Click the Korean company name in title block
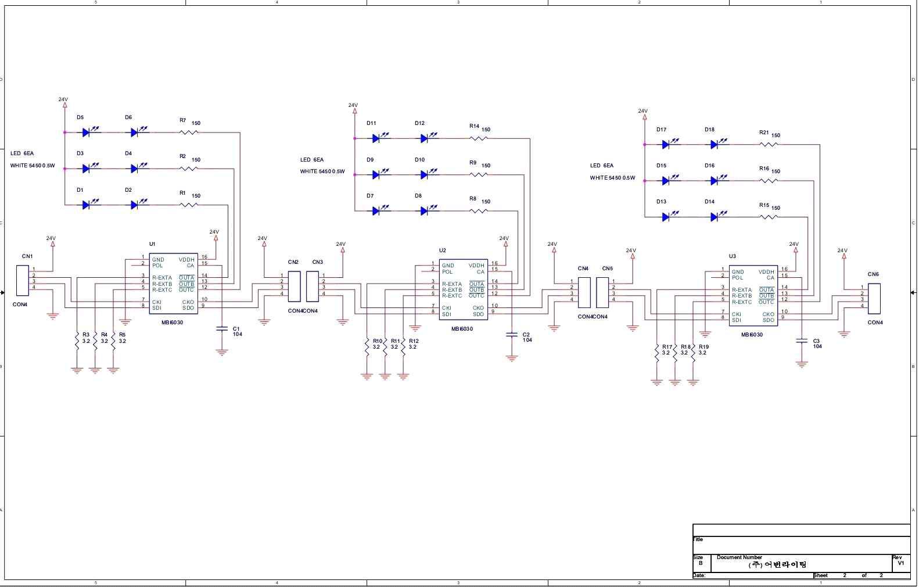919x587 pixels. (x=778, y=564)
